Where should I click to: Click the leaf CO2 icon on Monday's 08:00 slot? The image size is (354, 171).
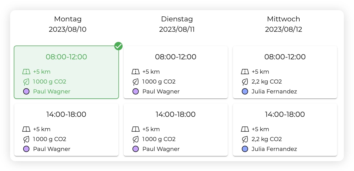tap(26, 81)
